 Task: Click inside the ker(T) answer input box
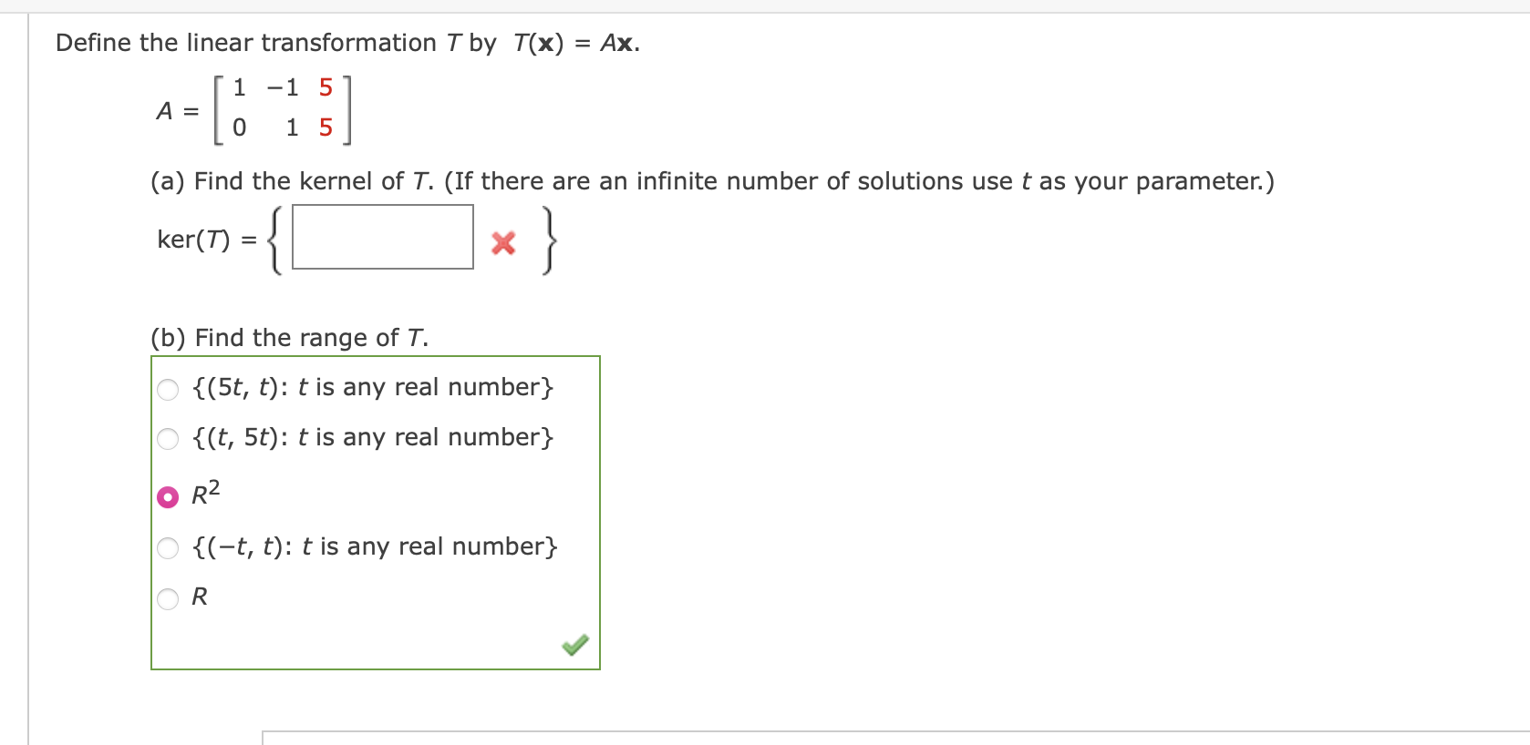(382, 239)
